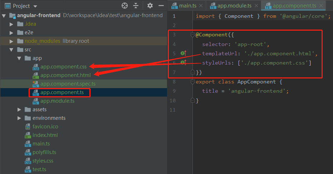Click the spec file icon of app.component.spec.ts

click(35, 84)
